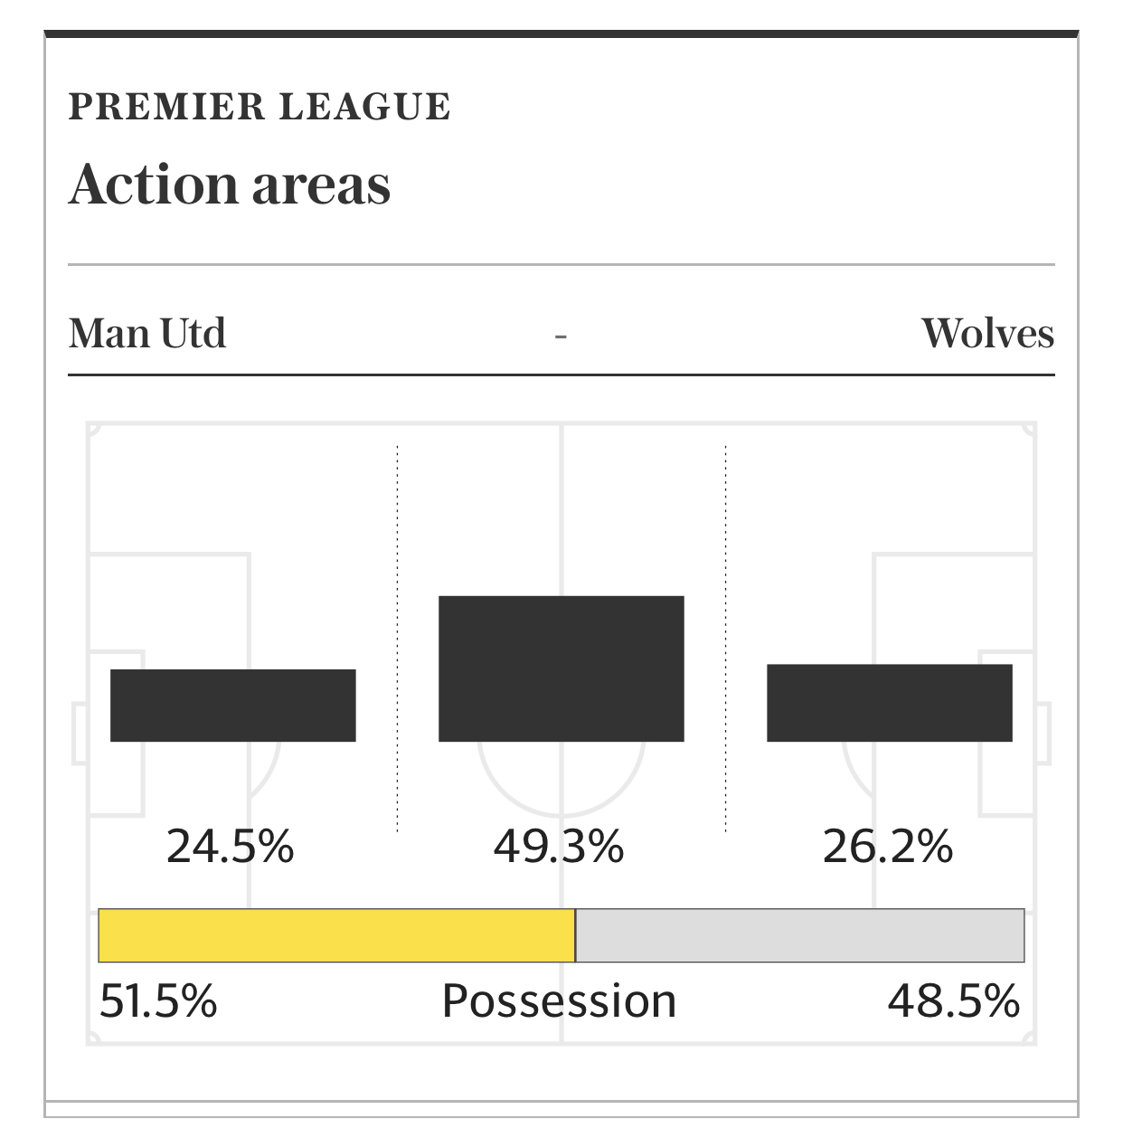This screenshot has height=1147, width=1123.
Task: Select the Action areas title
Action: point(230,185)
